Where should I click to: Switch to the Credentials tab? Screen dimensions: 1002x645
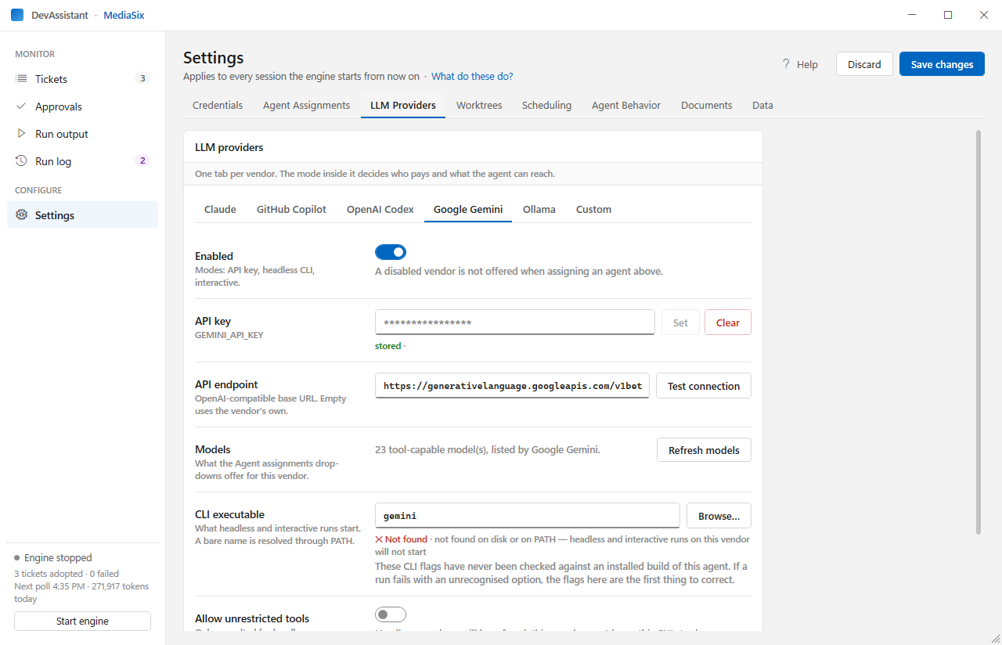coord(218,105)
